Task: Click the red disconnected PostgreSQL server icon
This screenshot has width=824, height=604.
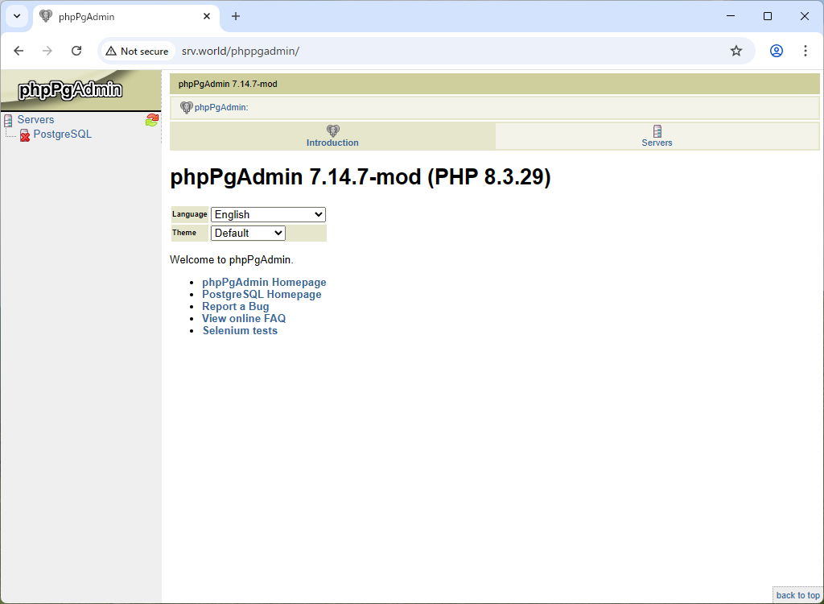Action: 25,134
